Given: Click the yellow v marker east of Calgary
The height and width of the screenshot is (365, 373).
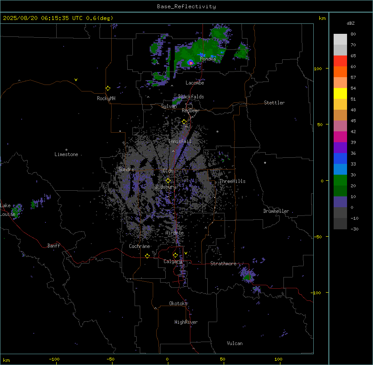Looking at the screenshot, I should click(x=186, y=253).
